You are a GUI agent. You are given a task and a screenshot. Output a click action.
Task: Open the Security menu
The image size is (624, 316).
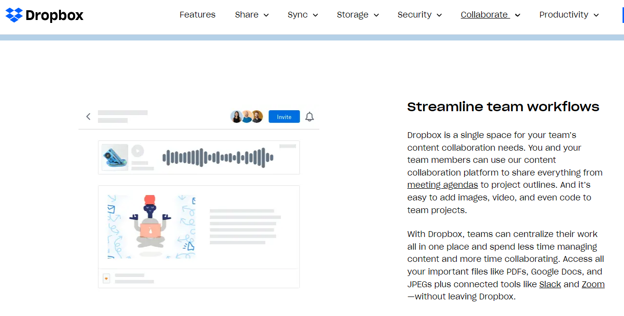[414, 15]
